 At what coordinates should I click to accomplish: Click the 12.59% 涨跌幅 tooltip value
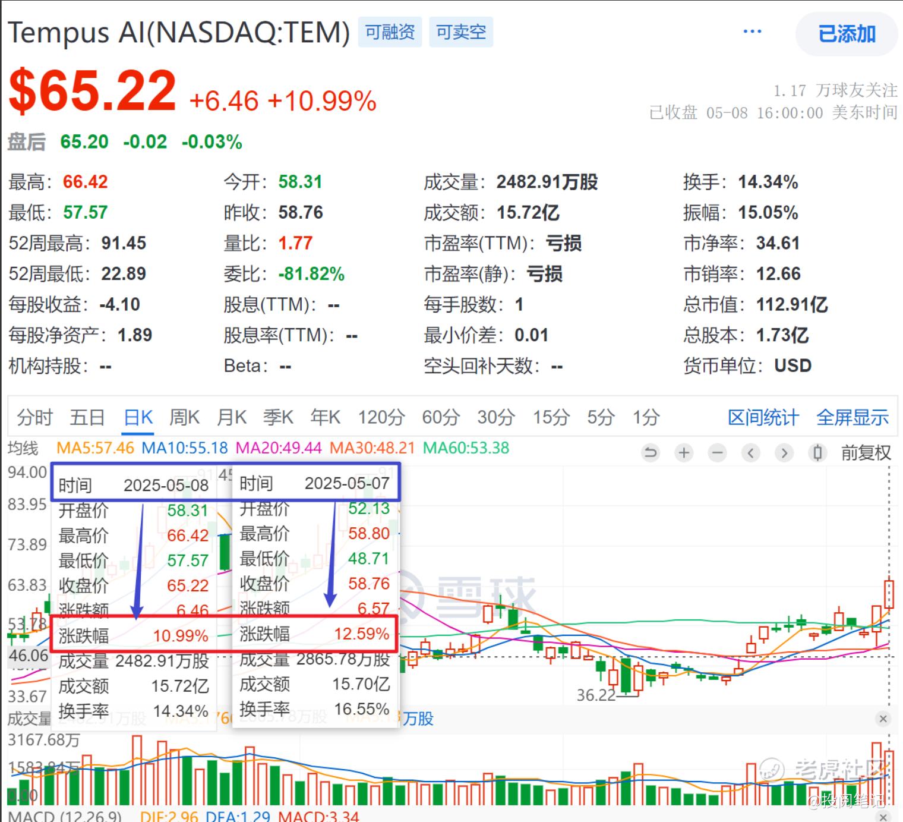(x=362, y=634)
